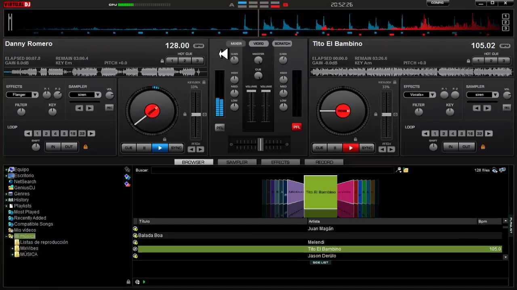Play the left deck track
This screenshot has width=517, height=290.
160,148
